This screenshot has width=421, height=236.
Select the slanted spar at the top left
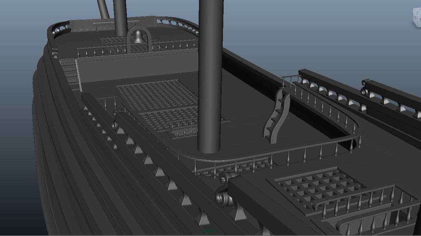103,9
